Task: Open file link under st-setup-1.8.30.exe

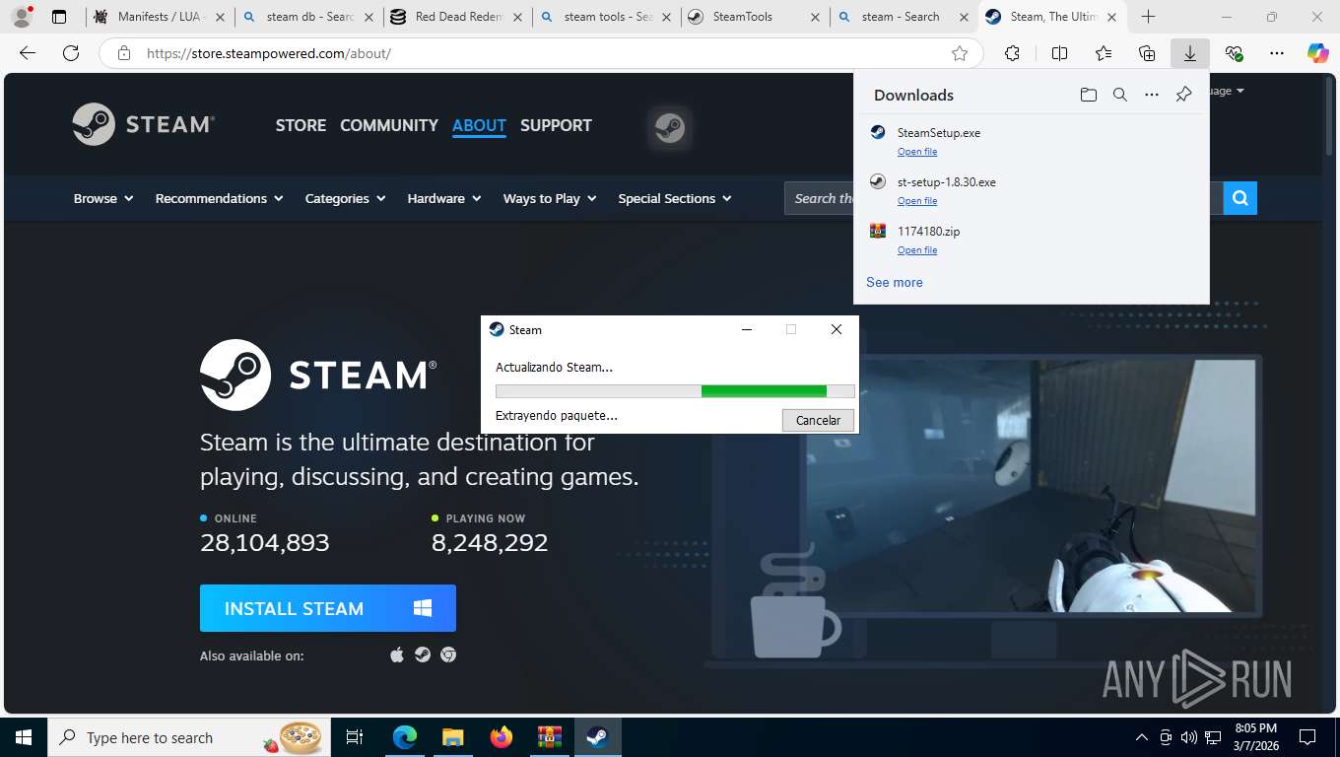Action: pyautogui.click(x=917, y=201)
